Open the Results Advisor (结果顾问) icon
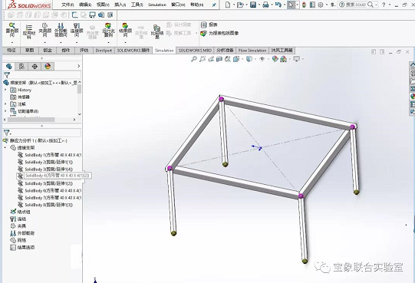The height and width of the screenshot is (283, 415). [125, 30]
